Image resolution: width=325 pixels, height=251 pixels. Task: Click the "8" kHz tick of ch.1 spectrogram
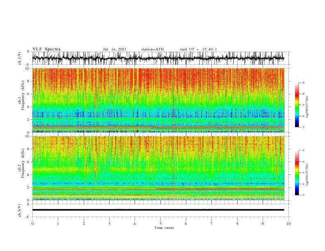tap(29, 81)
